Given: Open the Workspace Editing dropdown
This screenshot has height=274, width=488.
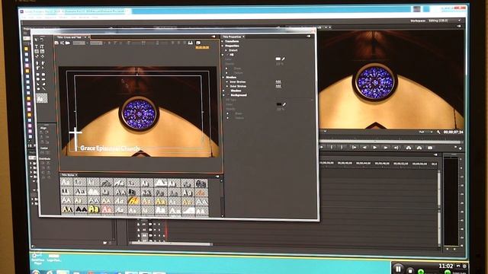Looking at the screenshot, I should click(445, 21).
